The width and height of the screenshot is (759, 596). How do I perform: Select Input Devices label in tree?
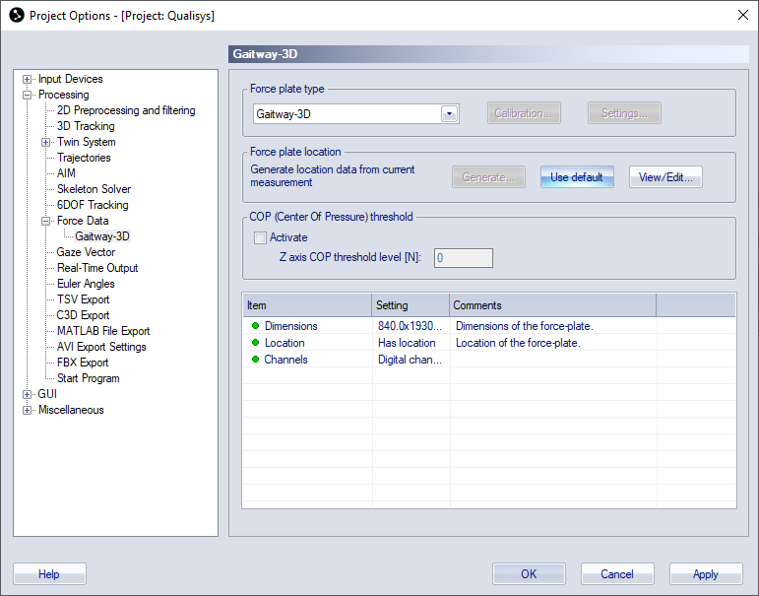[x=71, y=79]
